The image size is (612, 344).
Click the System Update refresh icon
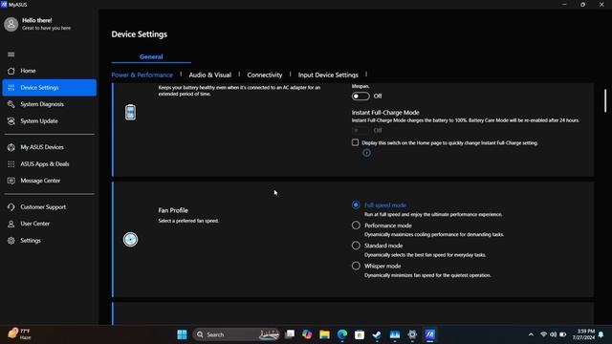tap(11, 121)
